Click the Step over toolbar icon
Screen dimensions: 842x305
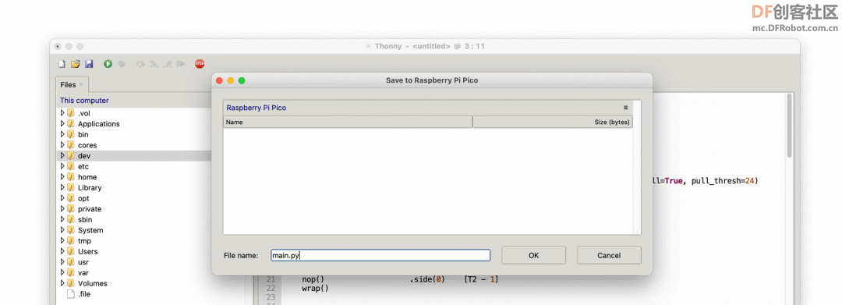point(140,64)
